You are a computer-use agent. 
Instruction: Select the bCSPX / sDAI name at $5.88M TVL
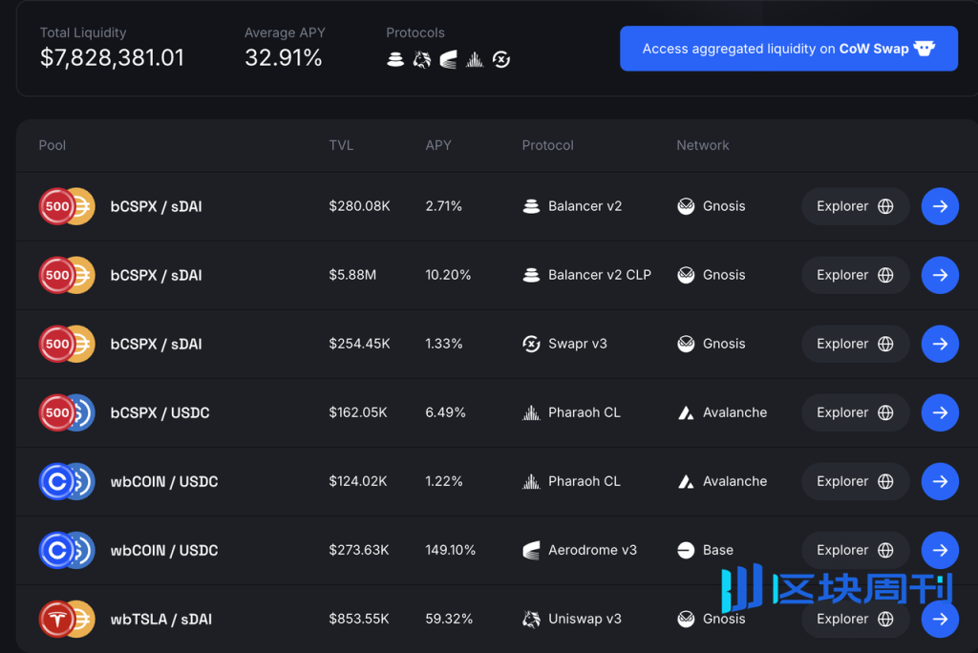point(156,276)
